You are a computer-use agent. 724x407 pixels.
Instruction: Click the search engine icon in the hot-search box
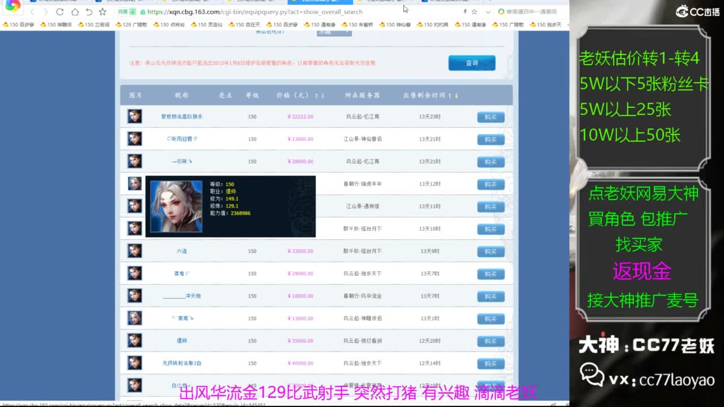pos(501,12)
